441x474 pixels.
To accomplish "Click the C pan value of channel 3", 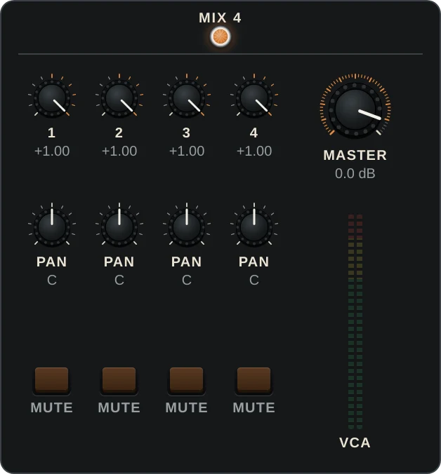I will pos(187,280).
